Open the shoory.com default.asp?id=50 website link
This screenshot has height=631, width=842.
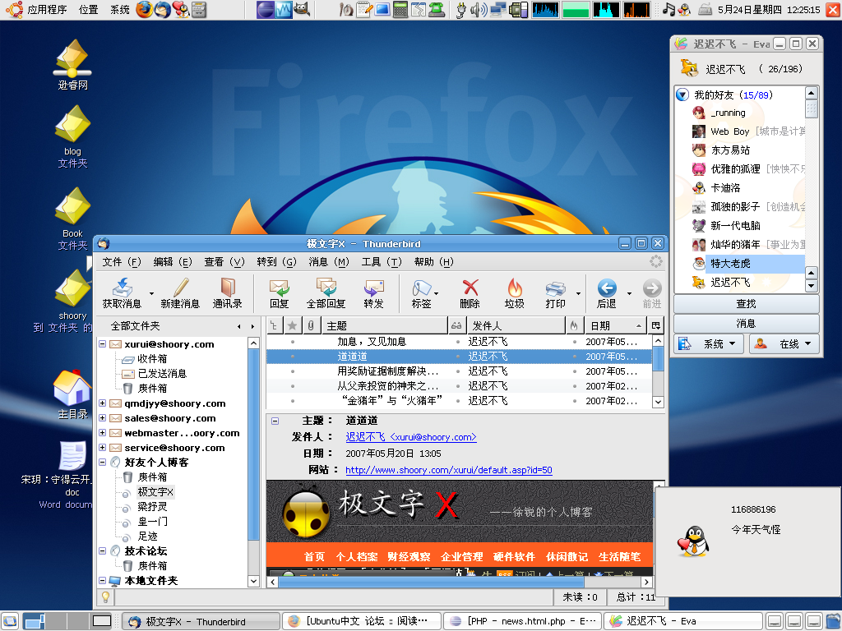[x=448, y=470]
